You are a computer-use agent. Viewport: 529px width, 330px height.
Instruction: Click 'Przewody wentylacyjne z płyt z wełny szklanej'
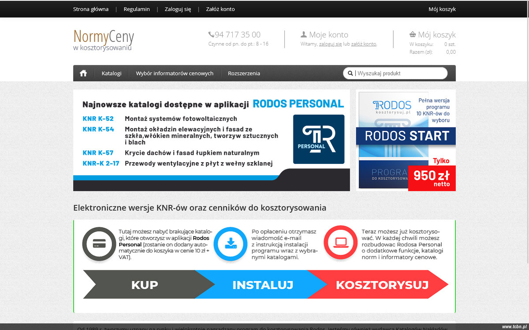199,163
